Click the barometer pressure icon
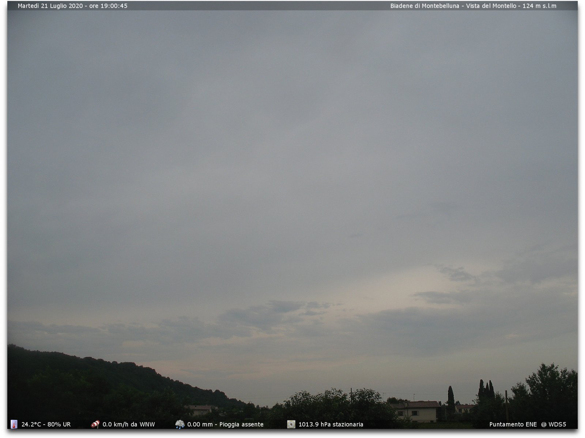585x438 pixels. click(291, 424)
